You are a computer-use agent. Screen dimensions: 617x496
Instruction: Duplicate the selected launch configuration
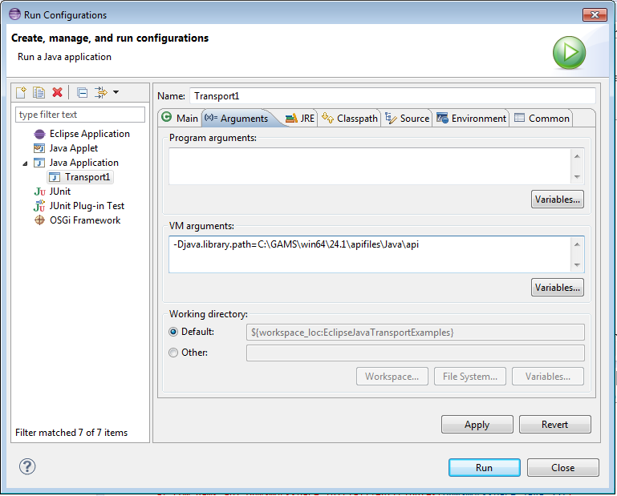pos(39,93)
